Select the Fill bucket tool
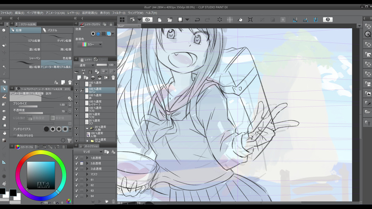Image resolution: width=372 pixels, height=209 pixels. point(4,133)
